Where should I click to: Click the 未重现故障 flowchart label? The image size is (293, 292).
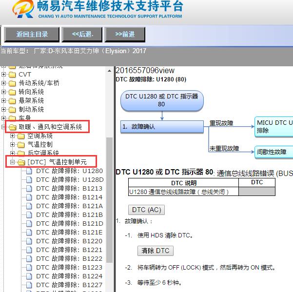tap(224, 149)
